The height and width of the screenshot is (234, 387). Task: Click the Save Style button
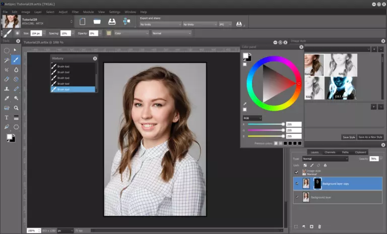(349, 137)
